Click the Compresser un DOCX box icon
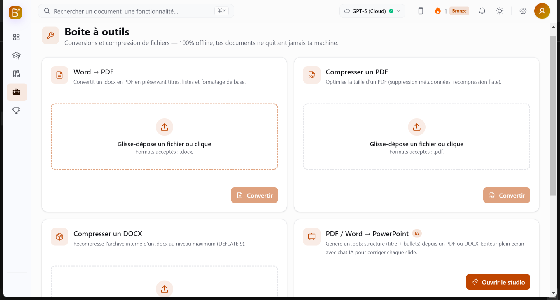The width and height of the screenshot is (560, 300). [60, 237]
